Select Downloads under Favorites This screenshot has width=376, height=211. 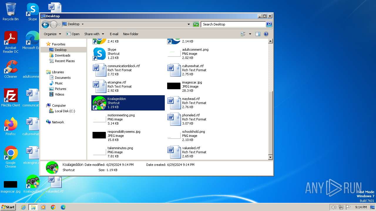[x=63, y=55]
